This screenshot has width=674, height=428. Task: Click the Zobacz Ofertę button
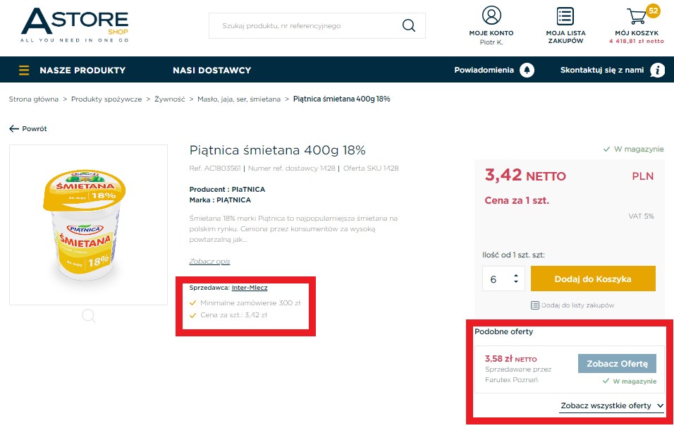tap(617, 364)
